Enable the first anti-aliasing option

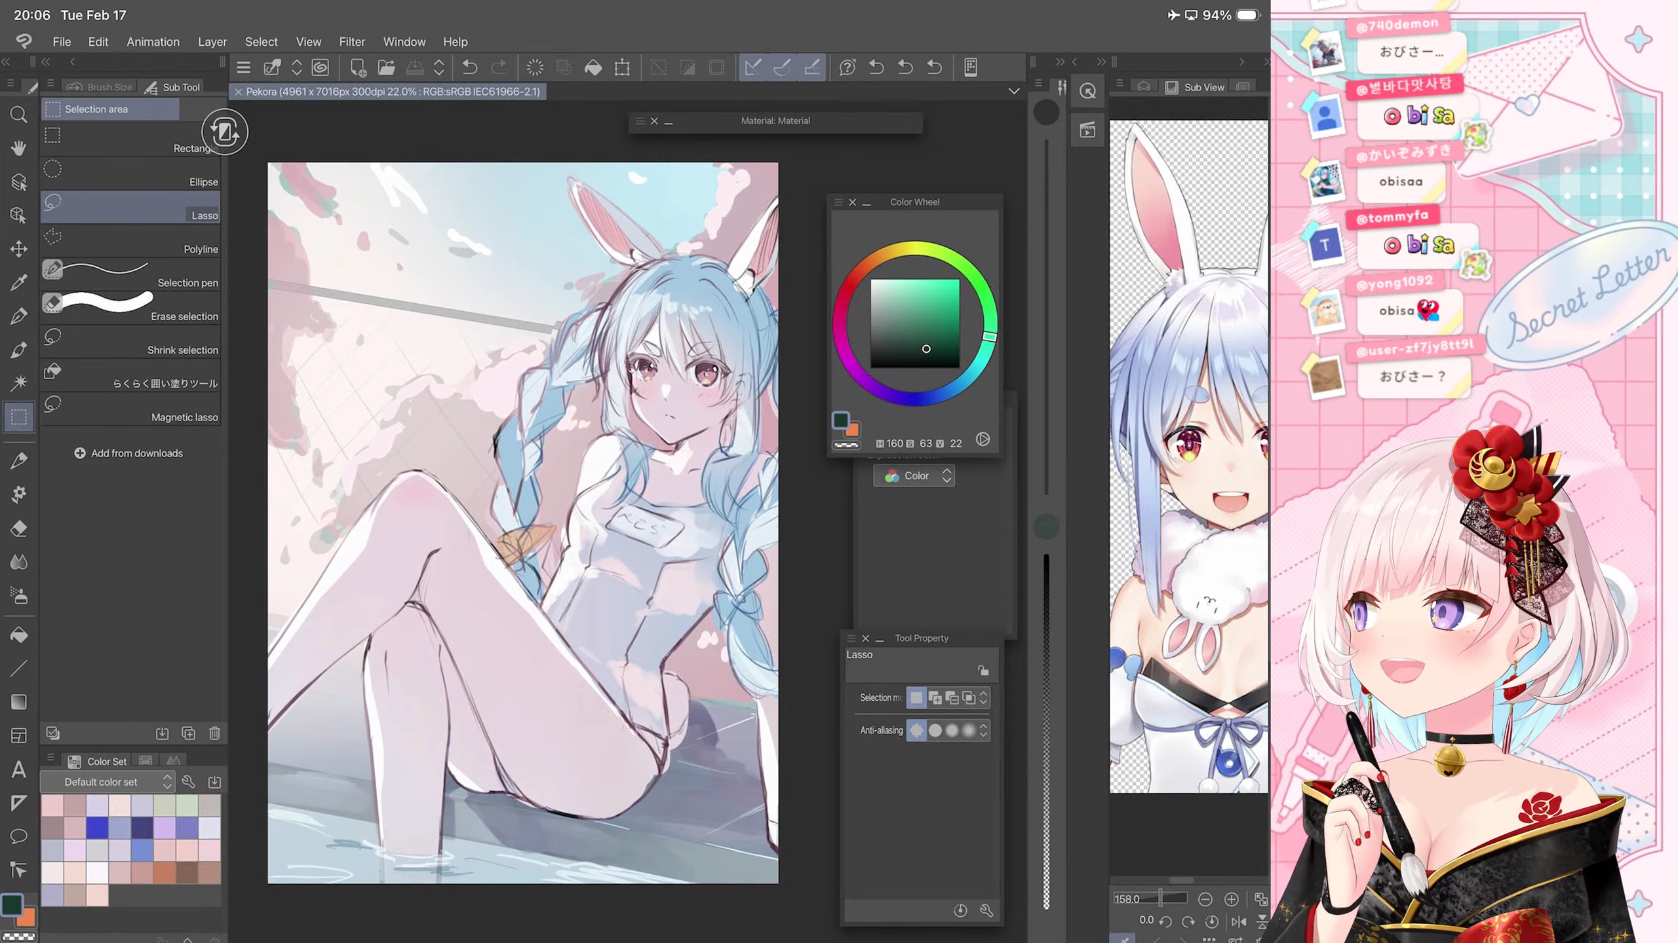916,730
